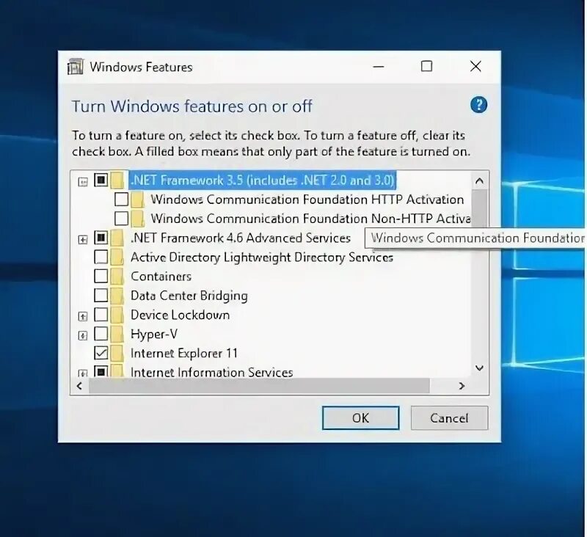Image resolution: width=587 pixels, height=537 pixels.
Task: Enable Windows Communication Foundation HTTP Activation checkbox
Action: coord(121,199)
